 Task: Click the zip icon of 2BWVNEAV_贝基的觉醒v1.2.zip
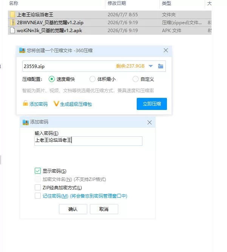12,22
